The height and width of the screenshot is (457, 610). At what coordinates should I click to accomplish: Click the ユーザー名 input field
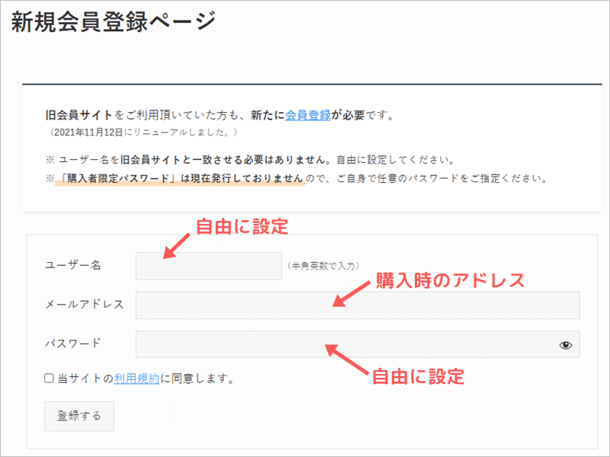coord(208,266)
